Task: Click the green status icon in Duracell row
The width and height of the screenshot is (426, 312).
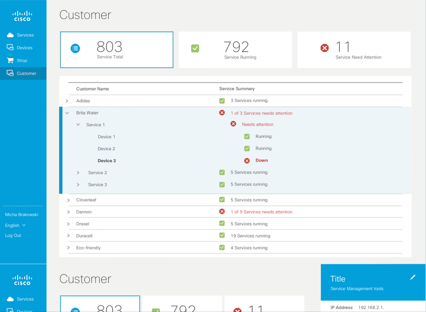Action: [222, 235]
